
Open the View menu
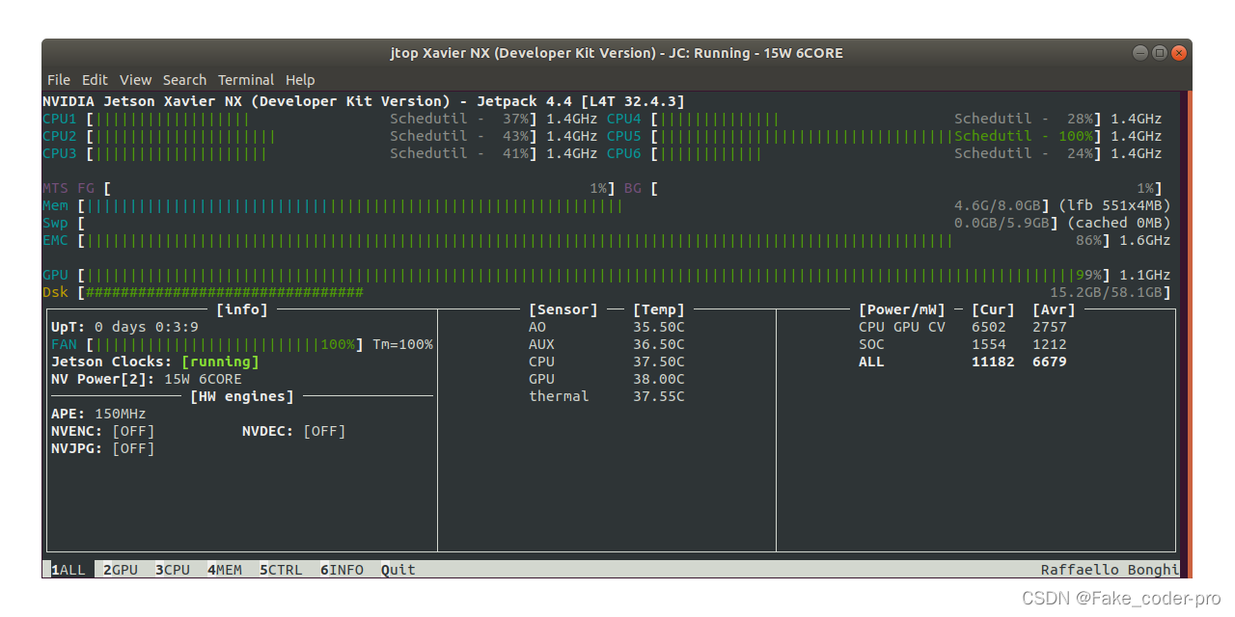tap(135, 80)
